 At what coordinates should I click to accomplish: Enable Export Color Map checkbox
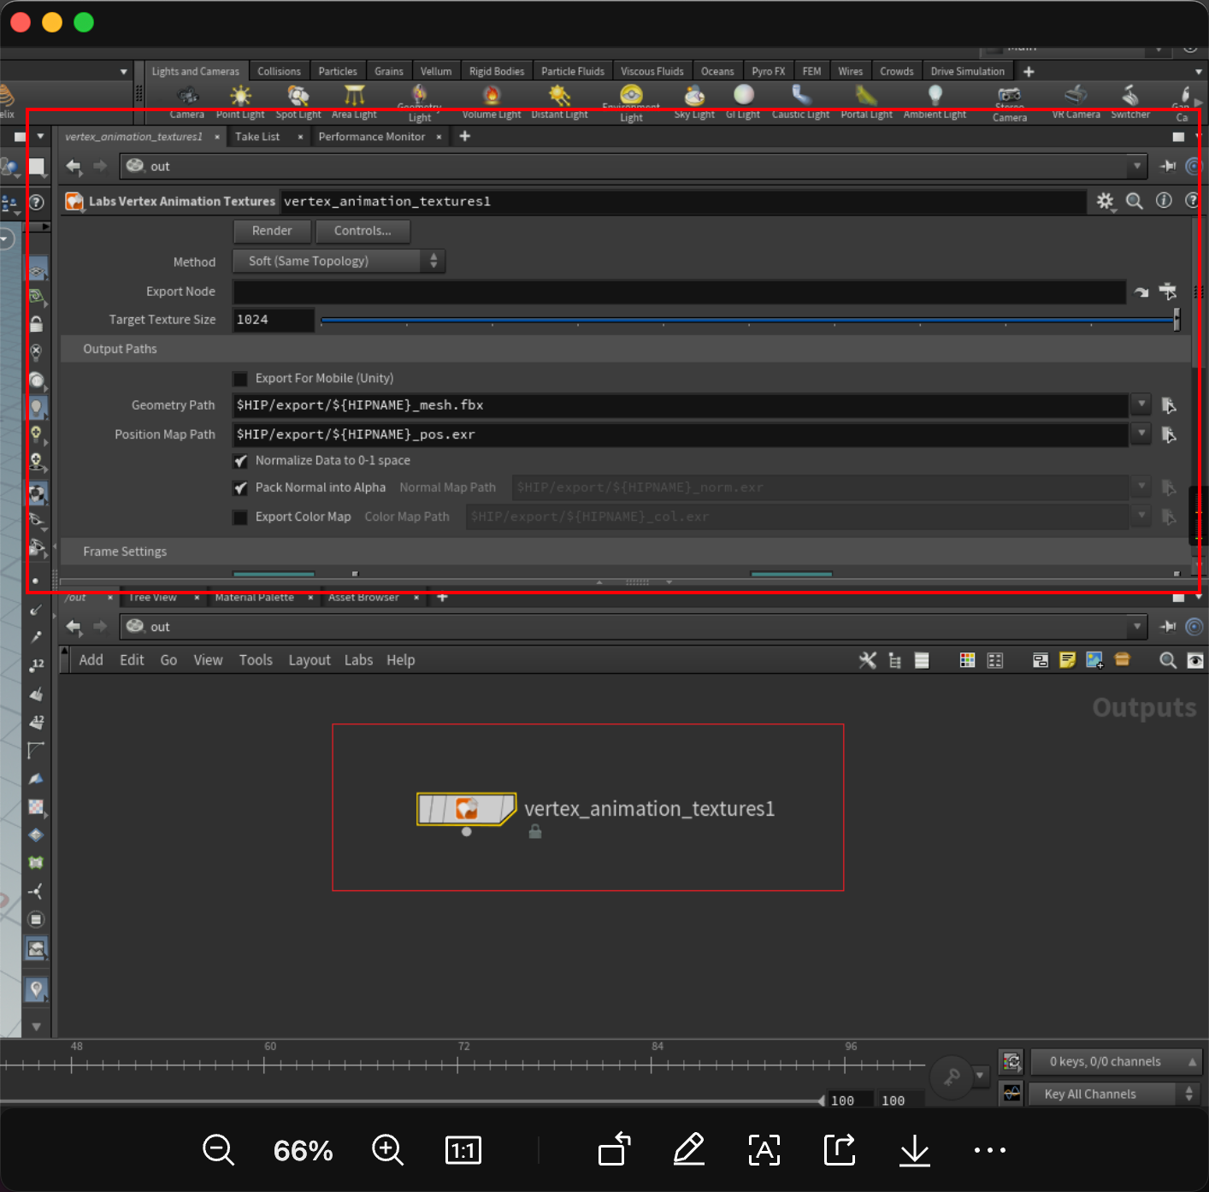pyautogui.click(x=240, y=517)
